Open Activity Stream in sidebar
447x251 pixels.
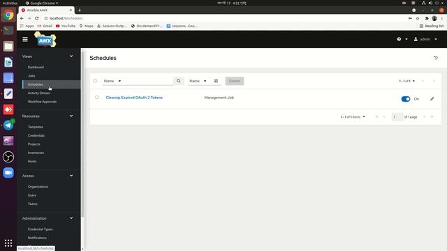point(39,93)
